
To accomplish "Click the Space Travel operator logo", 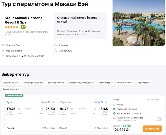I will pyautogui.click(x=116, y=100).
